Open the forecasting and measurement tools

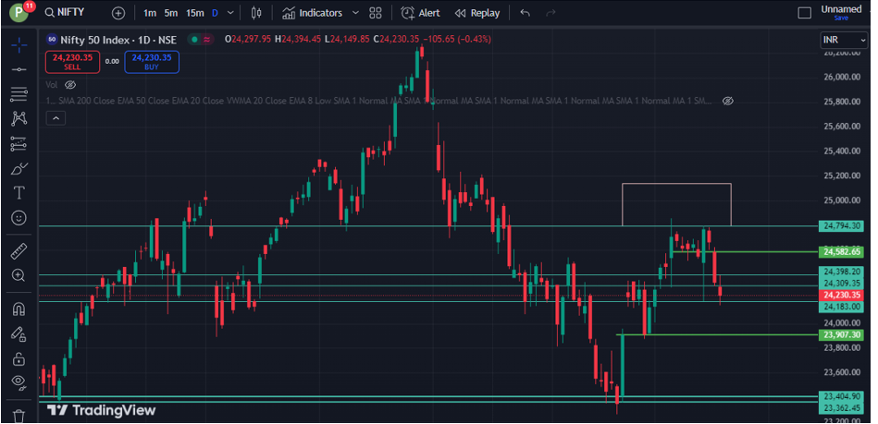19,144
